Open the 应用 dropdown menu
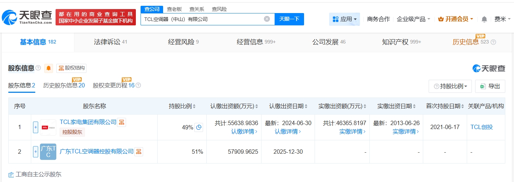The width and height of the screenshot is (514, 182). pos(344,19)
